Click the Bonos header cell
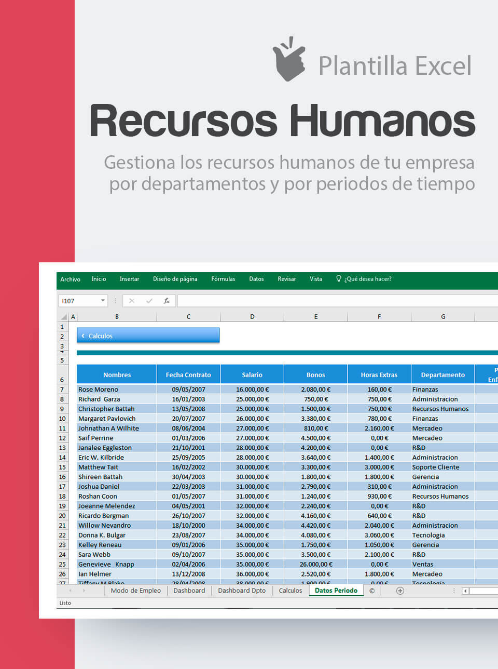The width and height of the screenshot is (498, 669). point(316,374)
